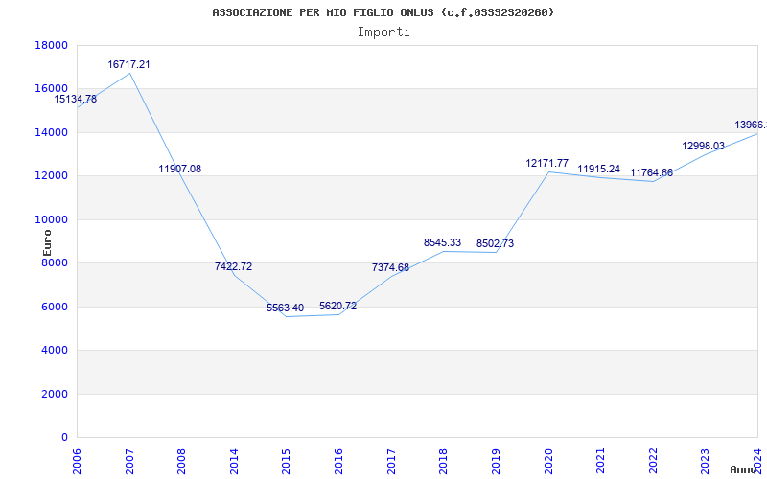This screenshot has height=479, width=767.
Task: Click x-axis year 2017
Action: pos(391,462)
